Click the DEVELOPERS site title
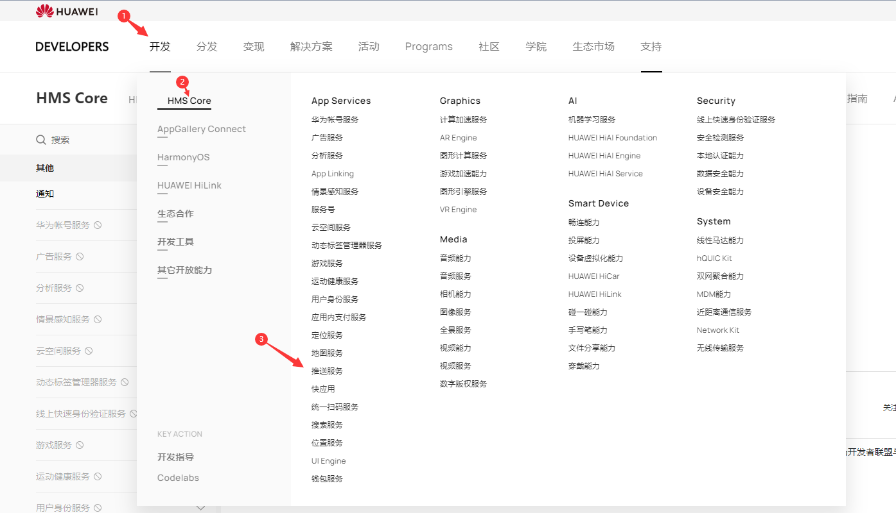896x513 pixels. coord(72,47)
